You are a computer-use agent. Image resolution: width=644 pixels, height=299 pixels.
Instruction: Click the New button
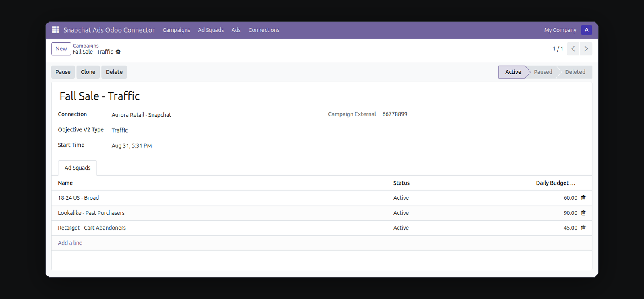click(61, 49)
